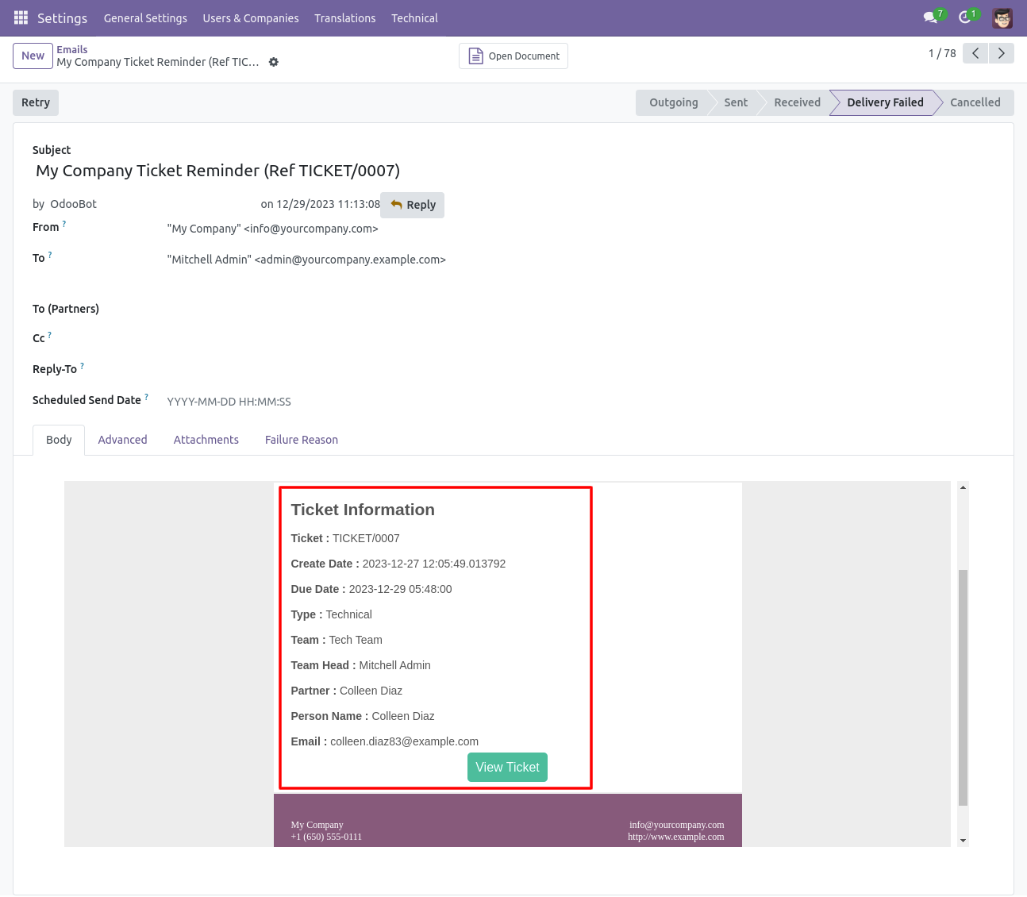Open the conversations chat icon
Image resolution: width=1027 pixels, height=897 pixels.
[x=931, y=17]
